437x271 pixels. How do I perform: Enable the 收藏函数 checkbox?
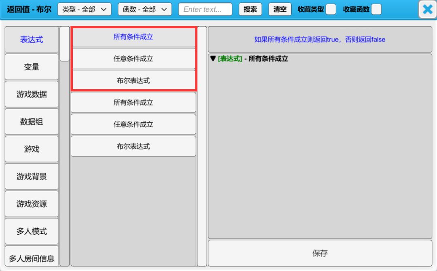click(x=376, y=9)
